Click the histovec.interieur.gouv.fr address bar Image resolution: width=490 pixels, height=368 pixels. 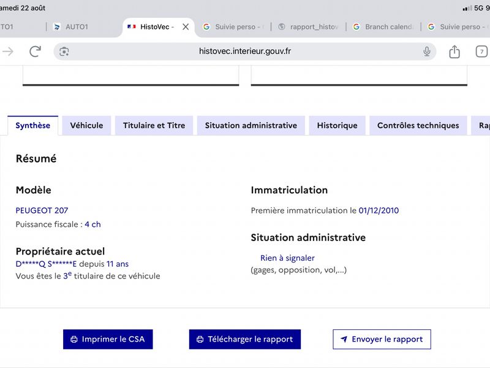point(244,52)
